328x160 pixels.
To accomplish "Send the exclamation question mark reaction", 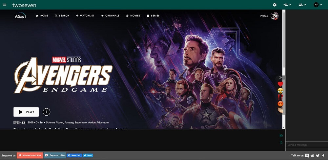I will pos(280,97).
